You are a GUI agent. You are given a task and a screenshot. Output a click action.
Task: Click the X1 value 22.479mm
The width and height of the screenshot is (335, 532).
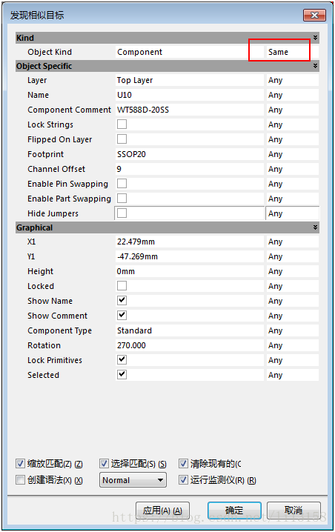(x=190, y=242)
